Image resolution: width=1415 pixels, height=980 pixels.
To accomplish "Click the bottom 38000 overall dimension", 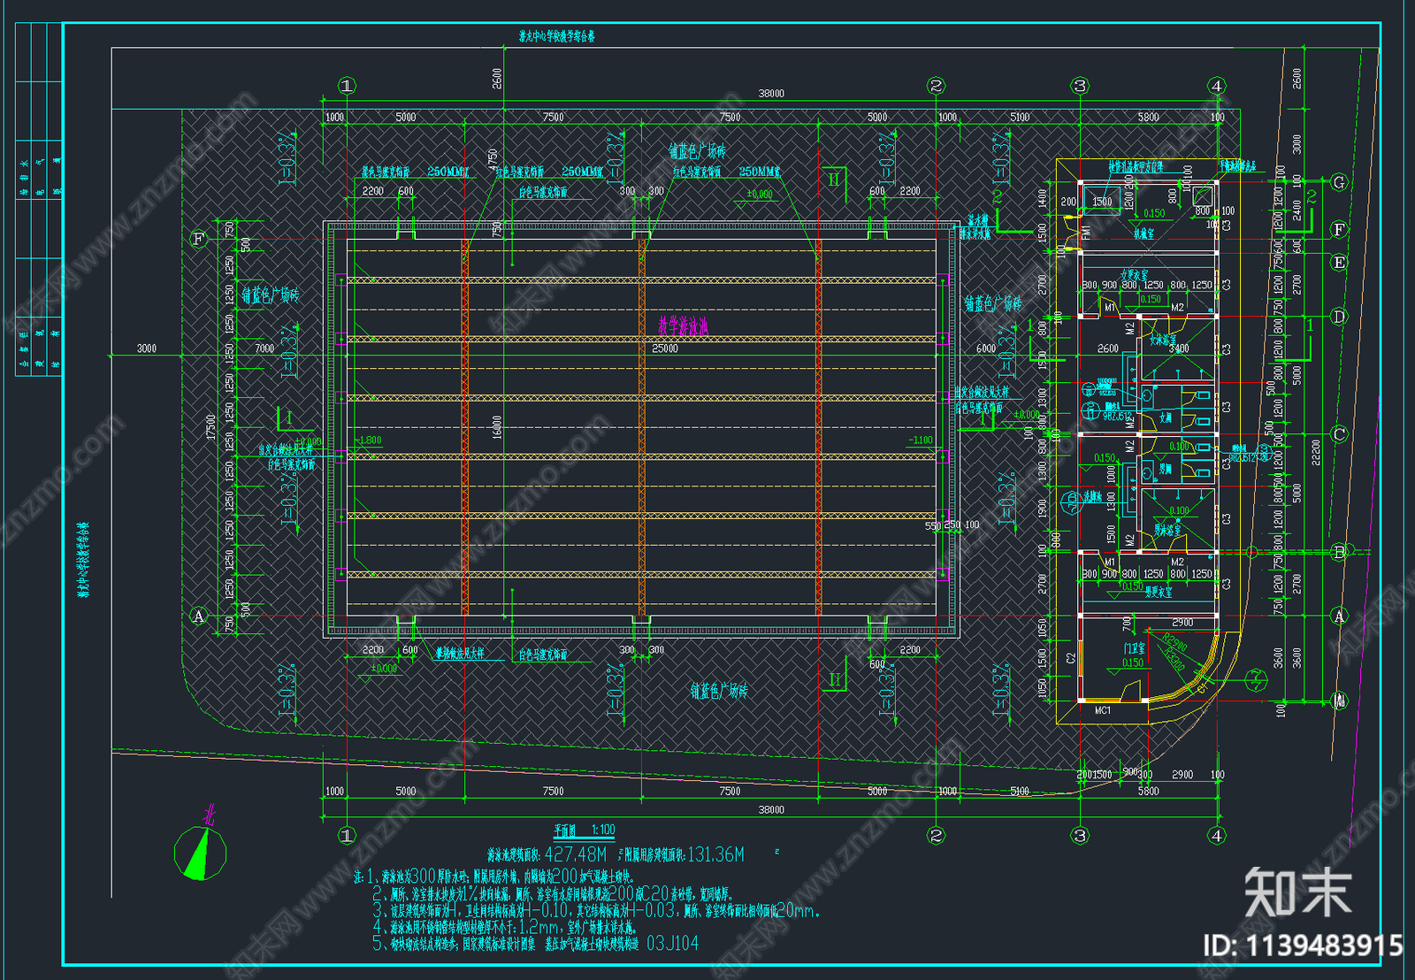I will [771, 809].
